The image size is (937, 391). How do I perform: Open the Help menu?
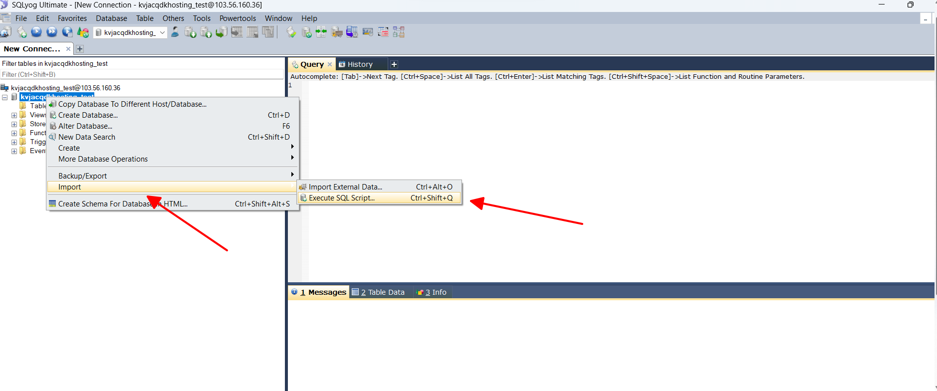point(309,18)
